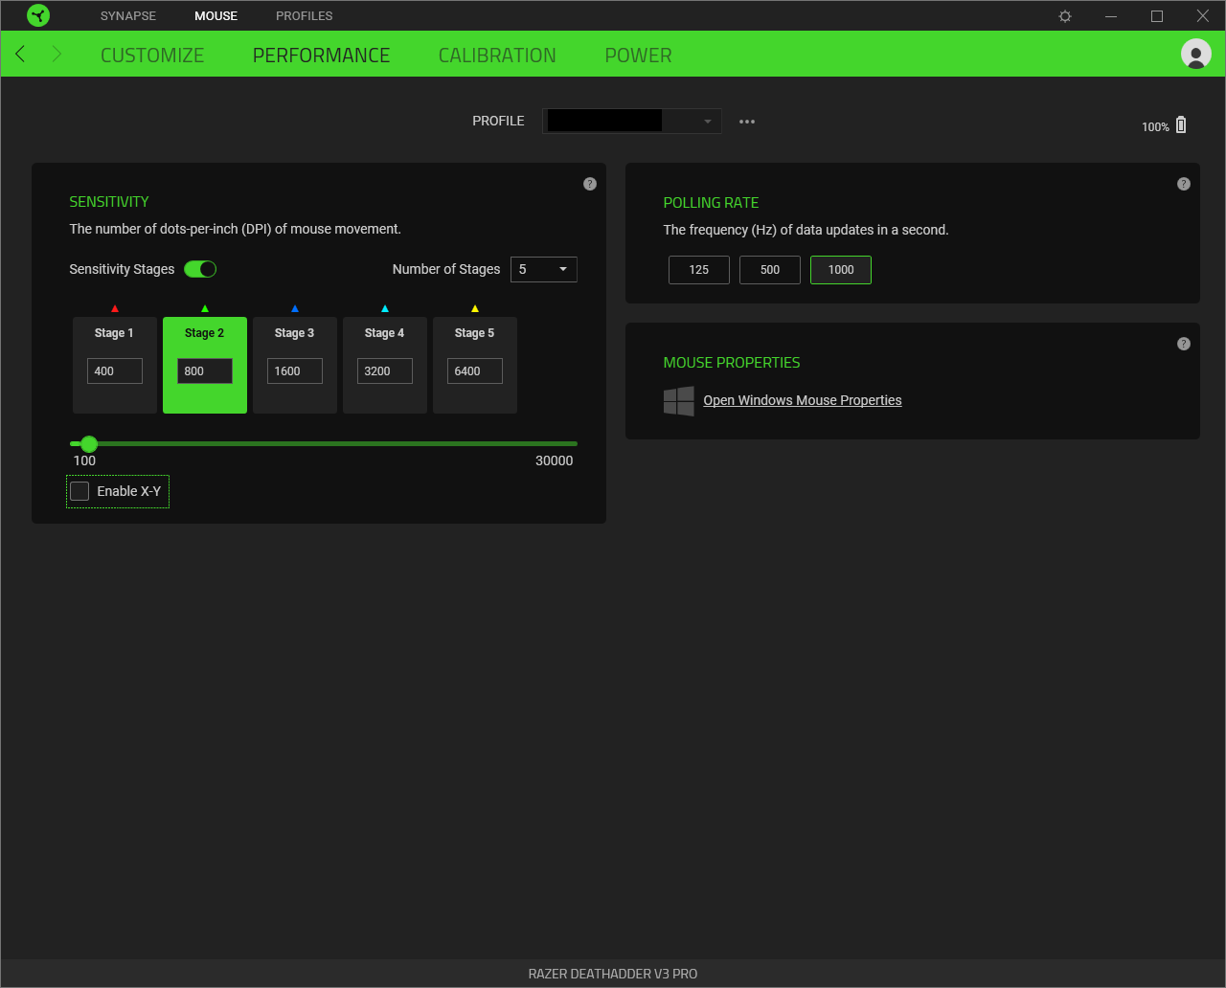1226x988 pixels.
Task: Toggle off Sensitivity Stages
Action: point(200,269)
